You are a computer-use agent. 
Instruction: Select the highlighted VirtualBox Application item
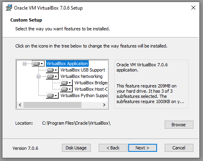coord(67,64)
